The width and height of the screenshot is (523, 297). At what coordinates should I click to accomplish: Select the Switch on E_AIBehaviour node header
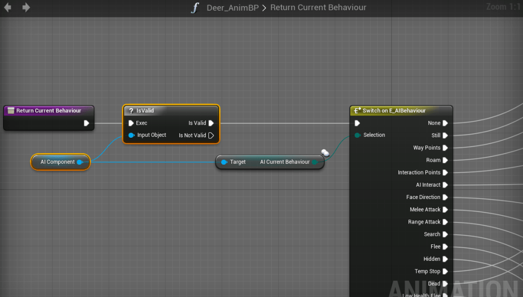(401, 111)
